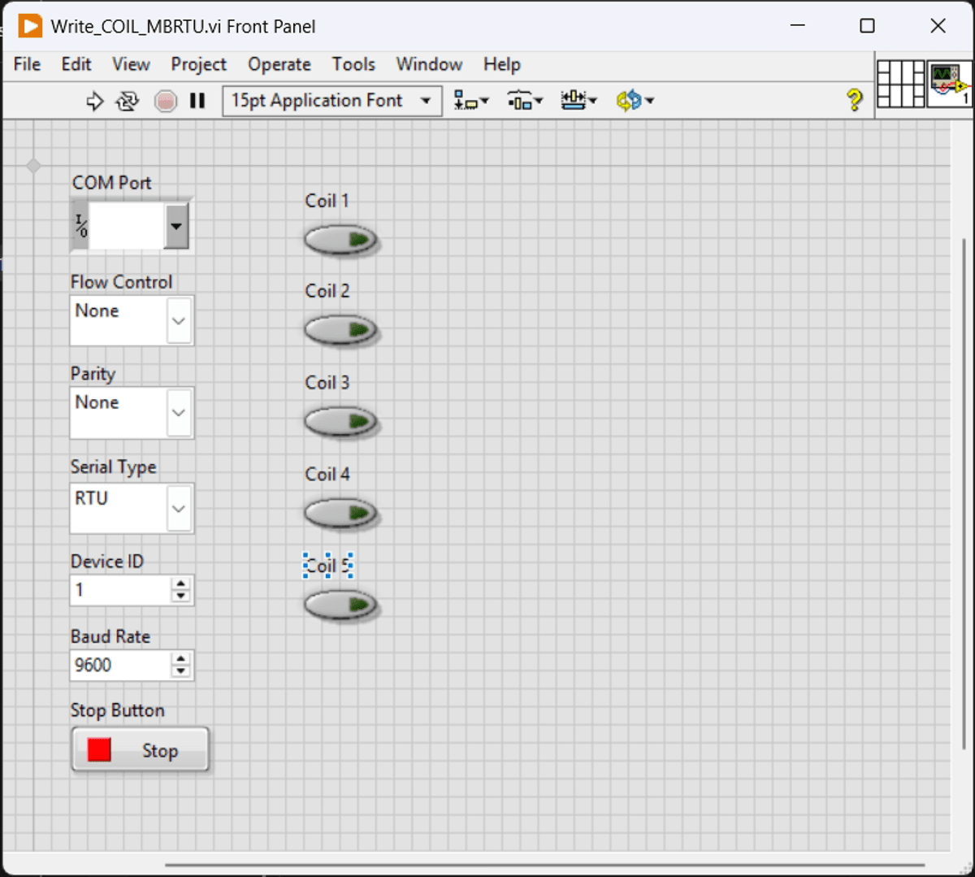Click the LabVIEW title bar logo
Viewport: 975px width, 877px height.
coord(30,26)
